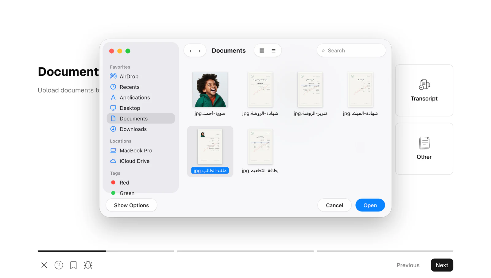Switch to list view
The width and height of the screenshot is (491, 278).
click(273, 51)
